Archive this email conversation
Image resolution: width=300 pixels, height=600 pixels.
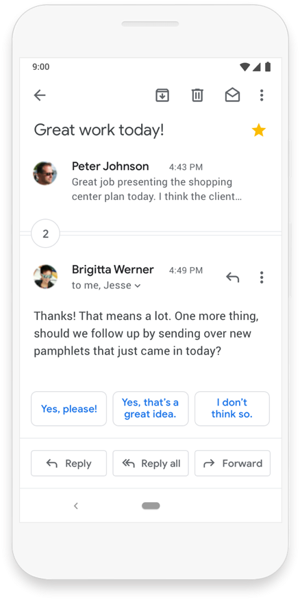(x=162, y=95)
